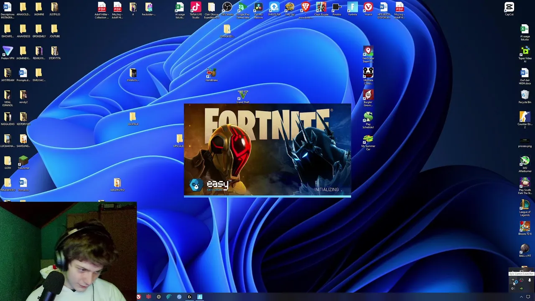The image size is (535, 301).
Task: Open the BALL x PIT shortcut
Action: [x=525, y=250]
